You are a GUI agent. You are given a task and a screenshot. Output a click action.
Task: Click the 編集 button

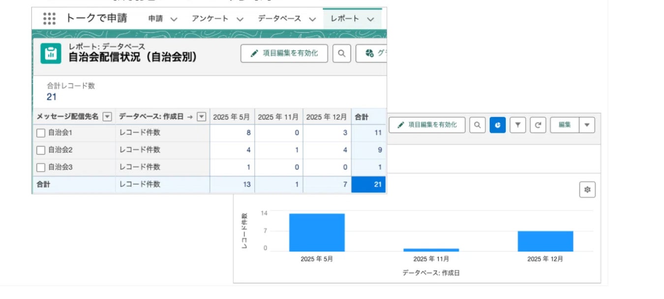tap(565, 125)
